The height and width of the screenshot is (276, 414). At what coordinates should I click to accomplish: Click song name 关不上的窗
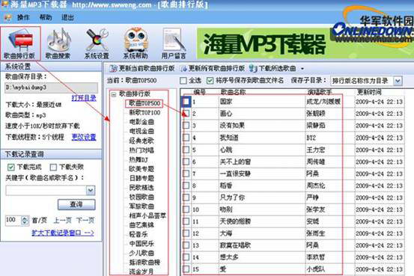(235, 162)
